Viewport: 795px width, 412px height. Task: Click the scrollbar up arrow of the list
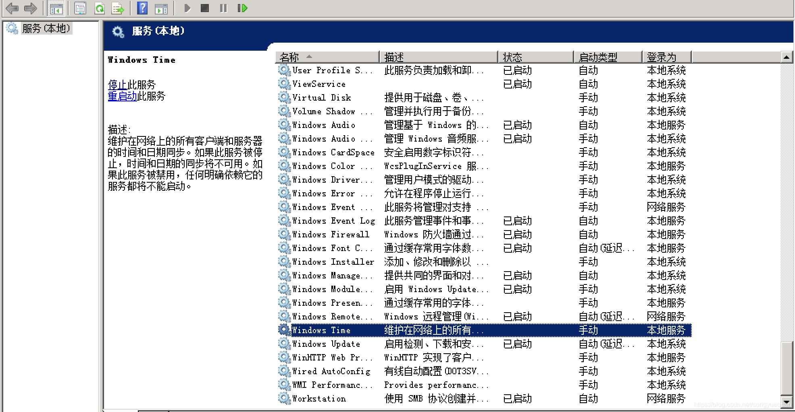tap(786, 57)
